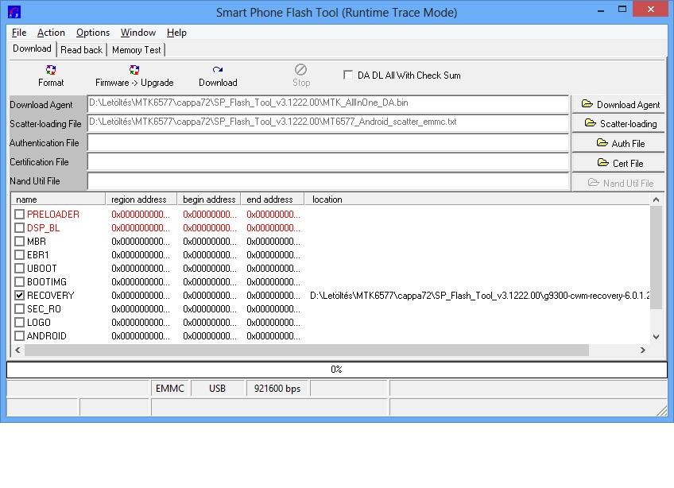The height and width of the screenshot is (488, 674).
Task: Click the Nand Util File input field
Action: [x=328, y=181]
